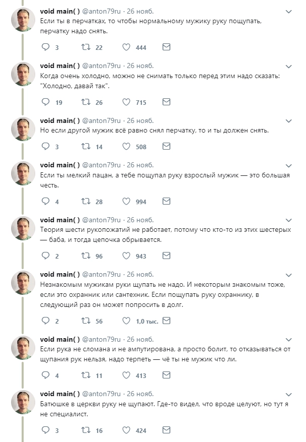Reply to the tweet with 508 likes
The image size is (306, 442).
tap(45, 147)
